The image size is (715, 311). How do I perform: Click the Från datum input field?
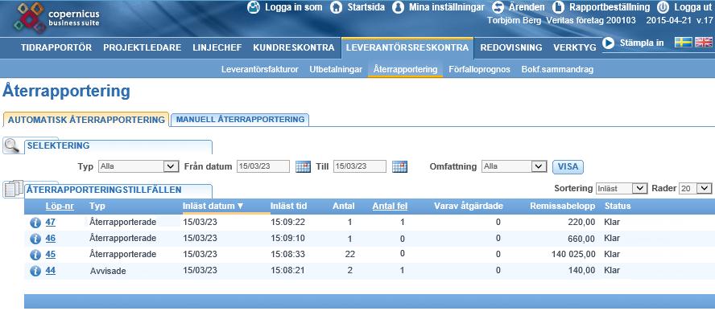[263, 166]
